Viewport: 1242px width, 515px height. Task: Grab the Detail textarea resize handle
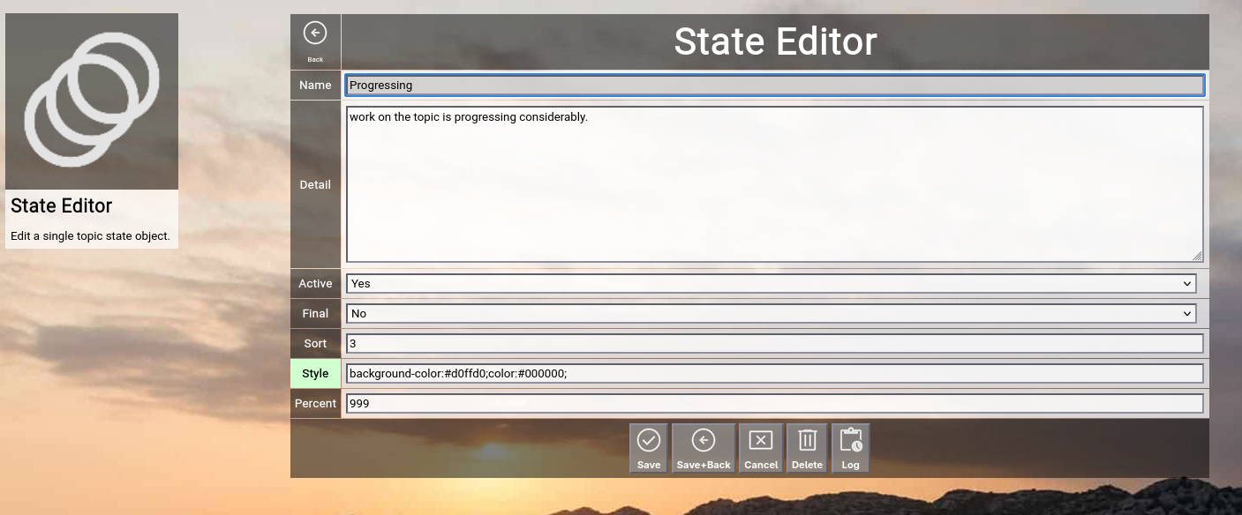[x=1197, y=257]
